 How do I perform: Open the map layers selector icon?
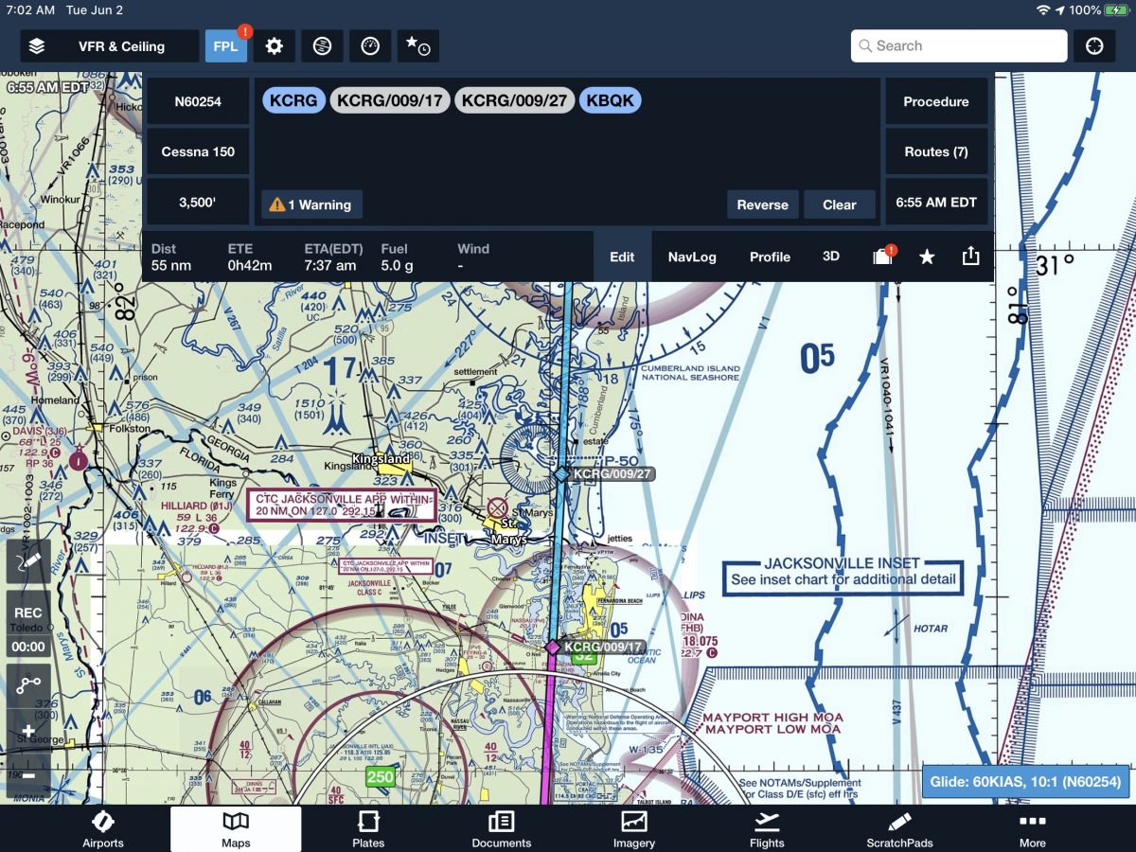click(37, 45)
